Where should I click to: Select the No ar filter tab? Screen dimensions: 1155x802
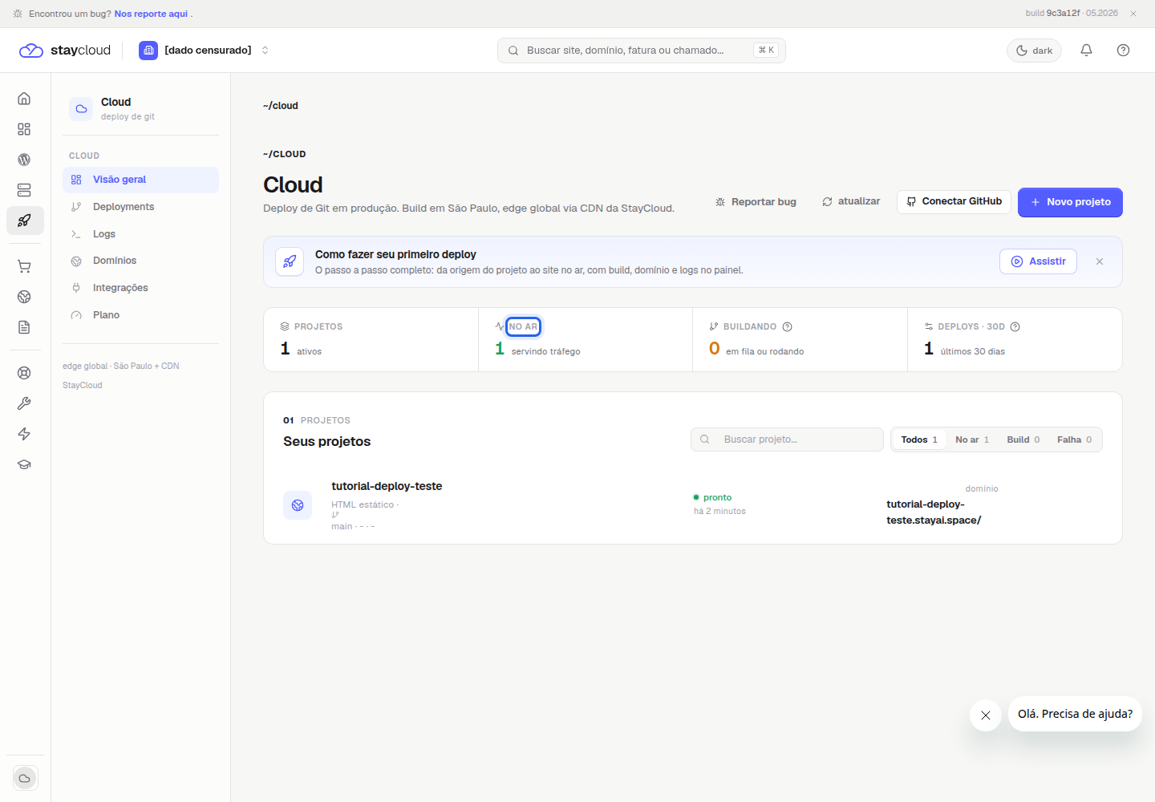972,439
